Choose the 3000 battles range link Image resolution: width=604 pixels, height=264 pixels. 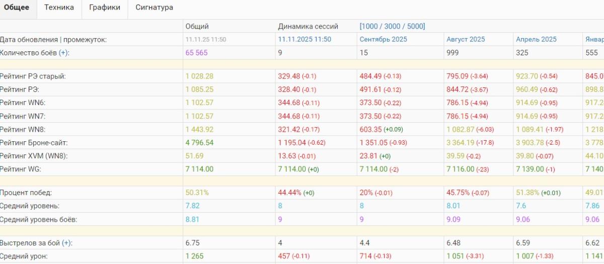pos(393,26)
